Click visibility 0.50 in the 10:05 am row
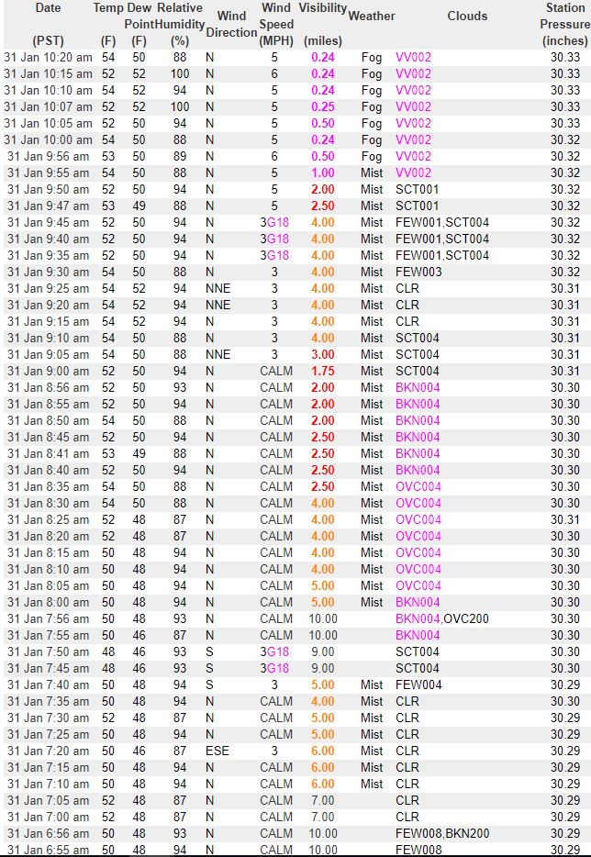This screenshot has height=857, width=591. pyautogui.click(x=323, y=124)
